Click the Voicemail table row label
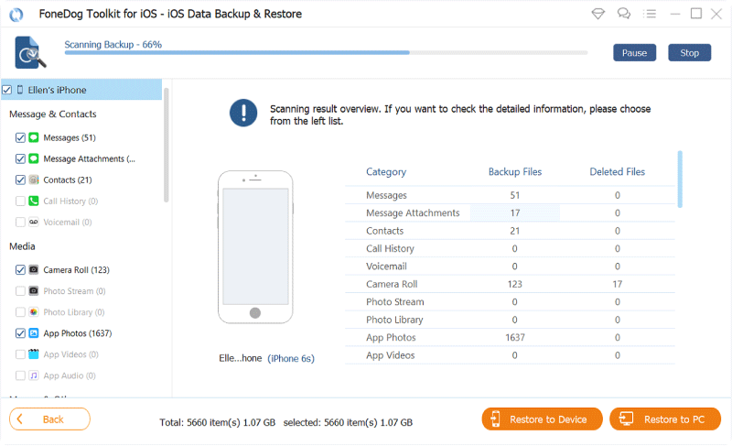The image size is (732, 446). (386, 267)
